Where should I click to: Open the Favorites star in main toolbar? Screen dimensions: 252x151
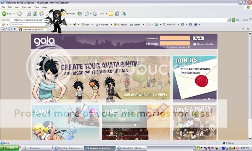coord(68,14)
